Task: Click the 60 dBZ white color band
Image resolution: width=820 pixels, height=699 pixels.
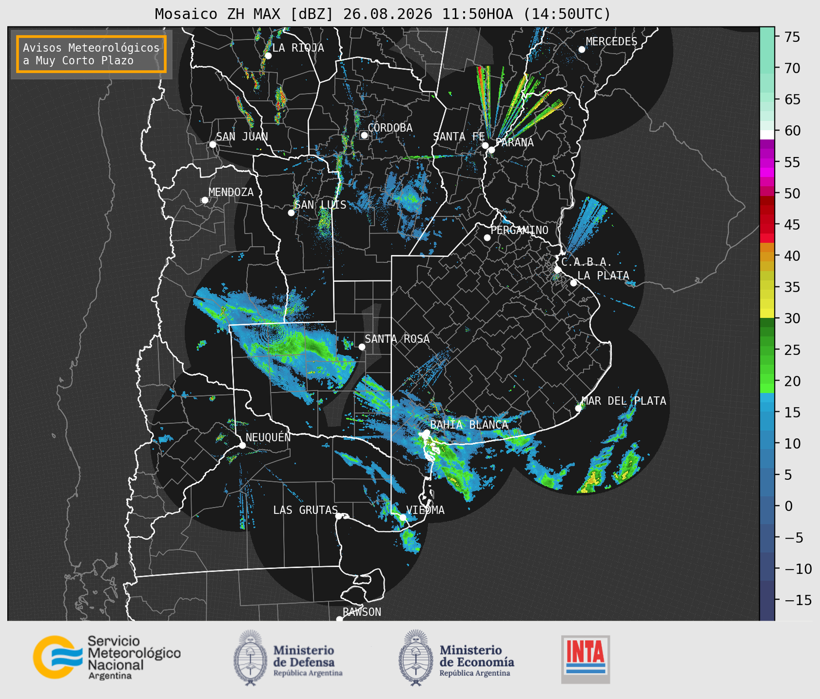Action: point(767,135)
